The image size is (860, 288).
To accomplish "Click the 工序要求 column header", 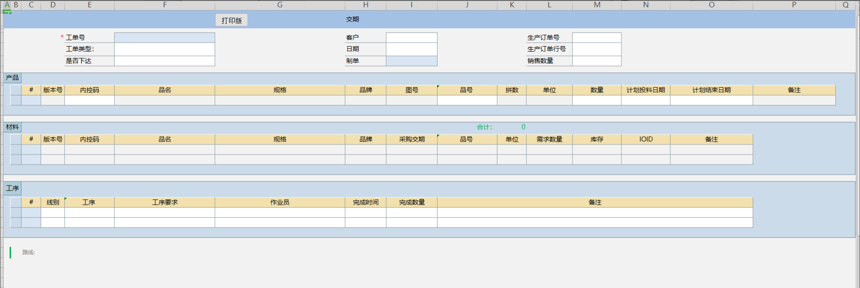I will coord(165,202).
